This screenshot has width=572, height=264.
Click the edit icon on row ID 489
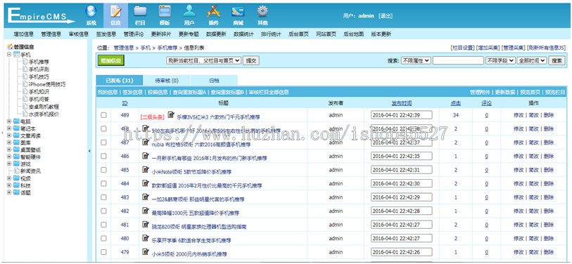click(x=171, y=115)
